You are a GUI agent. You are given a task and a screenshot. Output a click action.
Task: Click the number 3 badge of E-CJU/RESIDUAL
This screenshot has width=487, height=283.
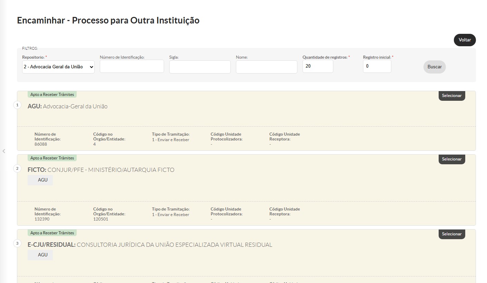tap(17, 243)
